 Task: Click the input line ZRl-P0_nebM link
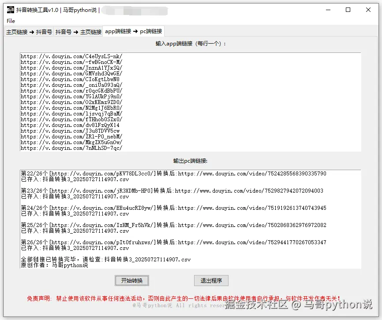coord(71,137)
